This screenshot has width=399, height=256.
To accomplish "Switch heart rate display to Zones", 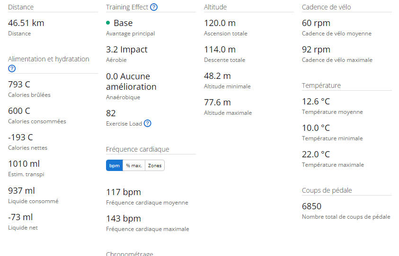I will (155, 166).
